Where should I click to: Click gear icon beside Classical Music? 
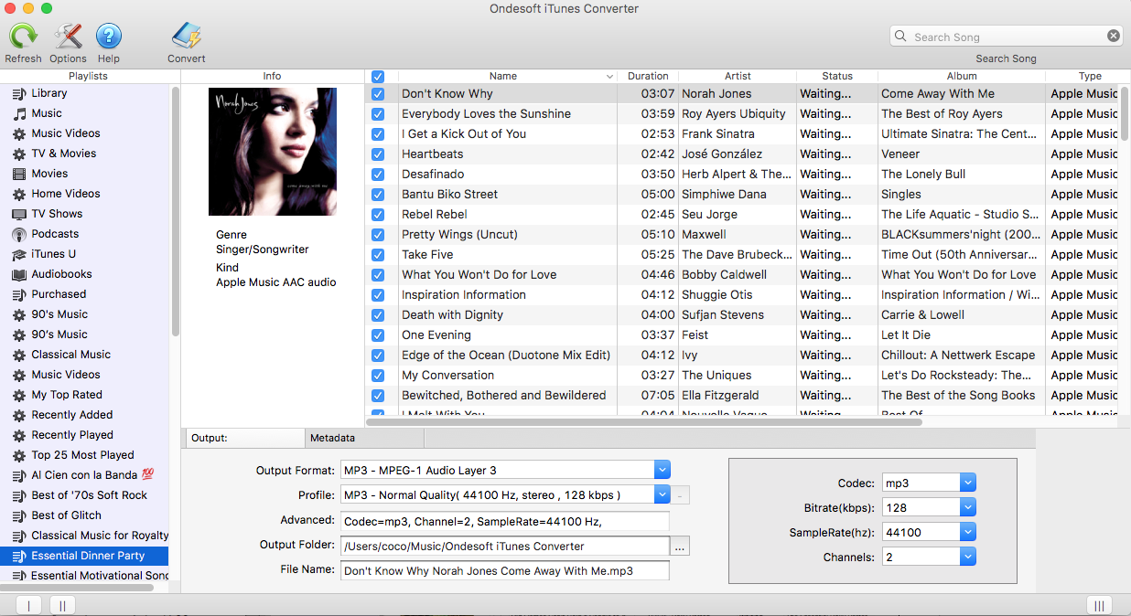click(19, 355)
